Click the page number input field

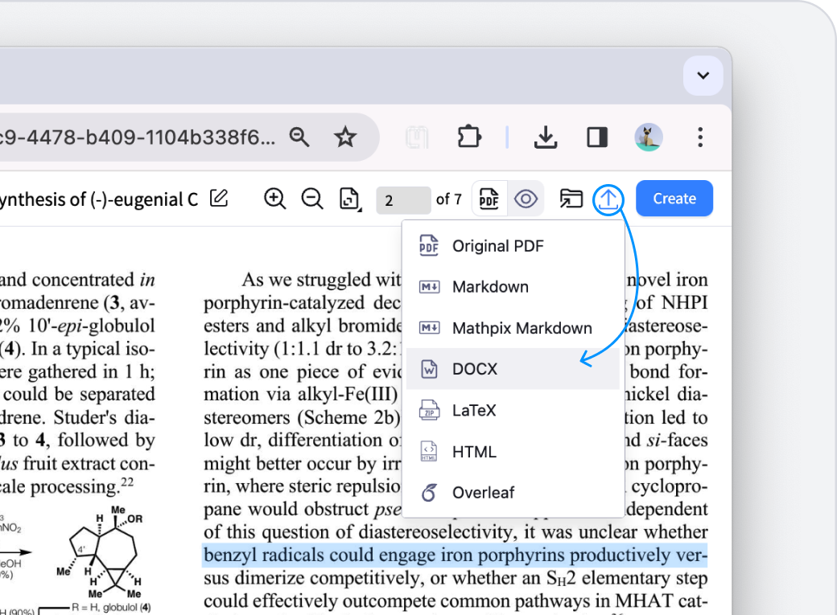click(x=403, y=199)
